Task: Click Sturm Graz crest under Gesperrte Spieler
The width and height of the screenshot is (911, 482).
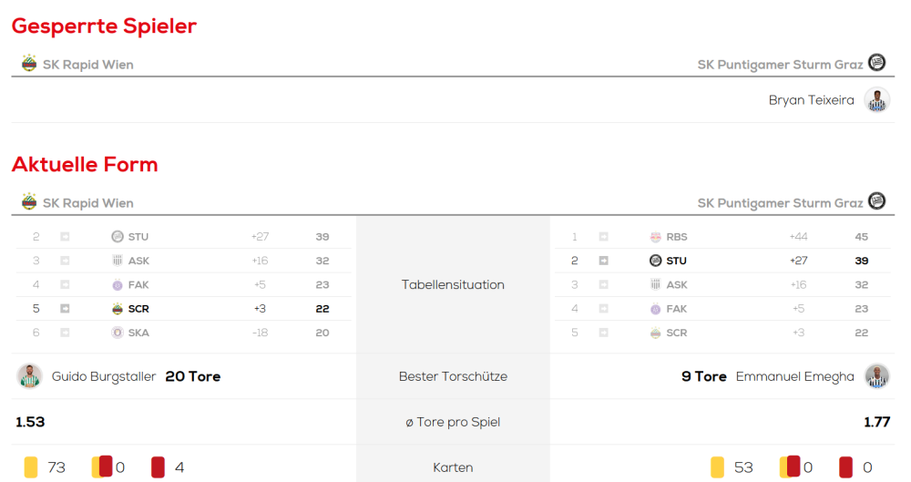Action: pos(876,64)
